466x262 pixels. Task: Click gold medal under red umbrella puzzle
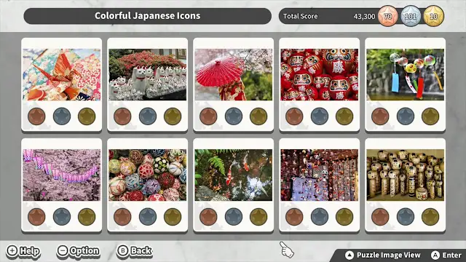click(x=258, y=116)
